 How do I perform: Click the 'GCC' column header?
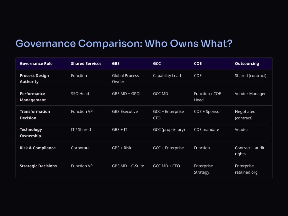pyautogui.click(x=157, y=64)
